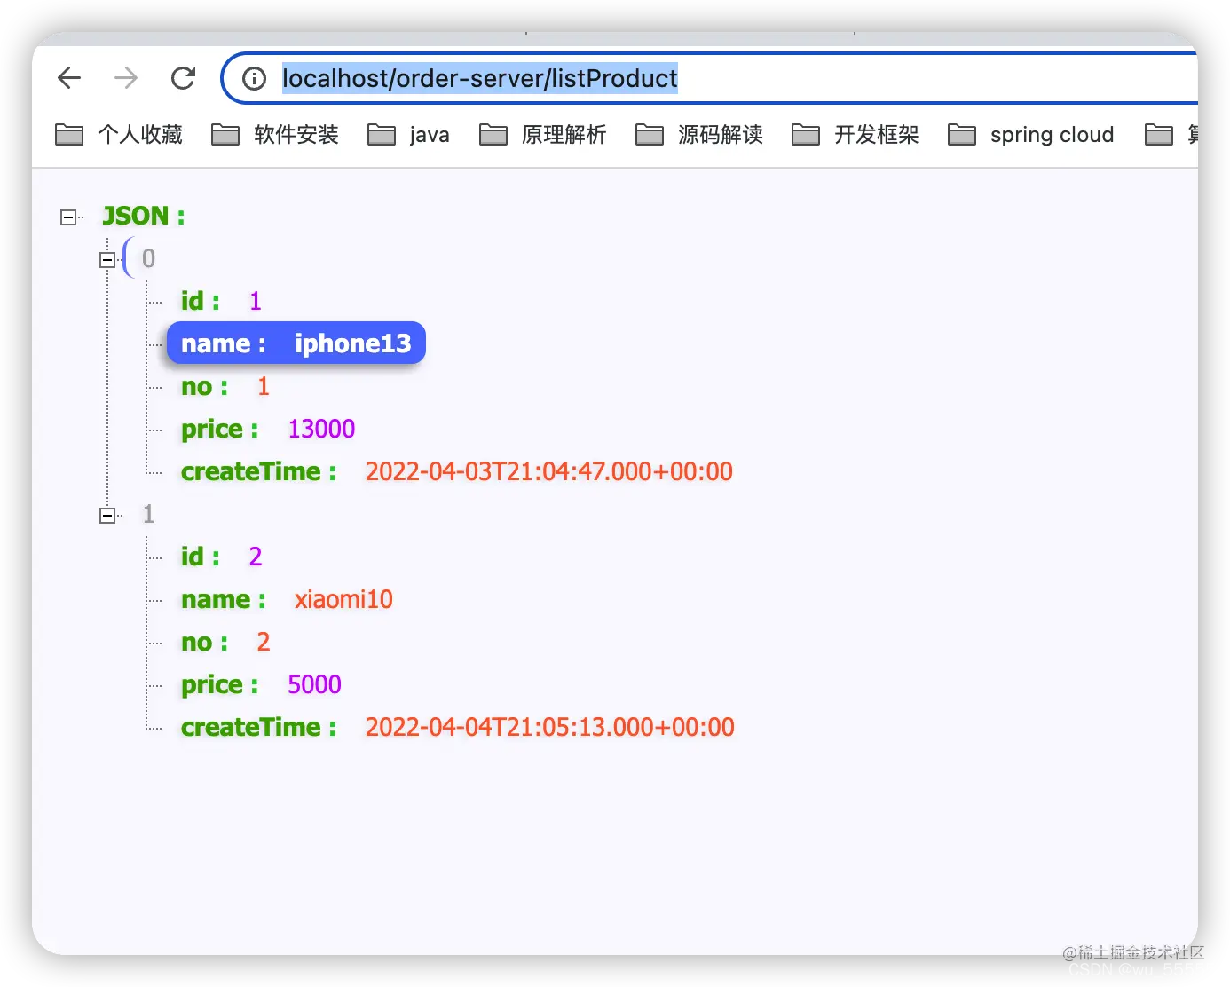Select the highlighted name: iphone13 row
Viewport: 1230px width, 987px height.
pyautogui.click(x=296, y=343)
